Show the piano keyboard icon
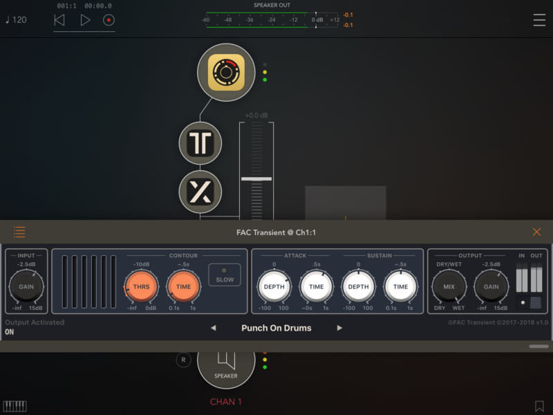The image size is (553, 415). tap(15, 406)
